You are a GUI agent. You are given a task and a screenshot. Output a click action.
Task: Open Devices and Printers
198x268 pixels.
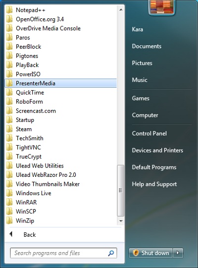[x=157, y=150]
